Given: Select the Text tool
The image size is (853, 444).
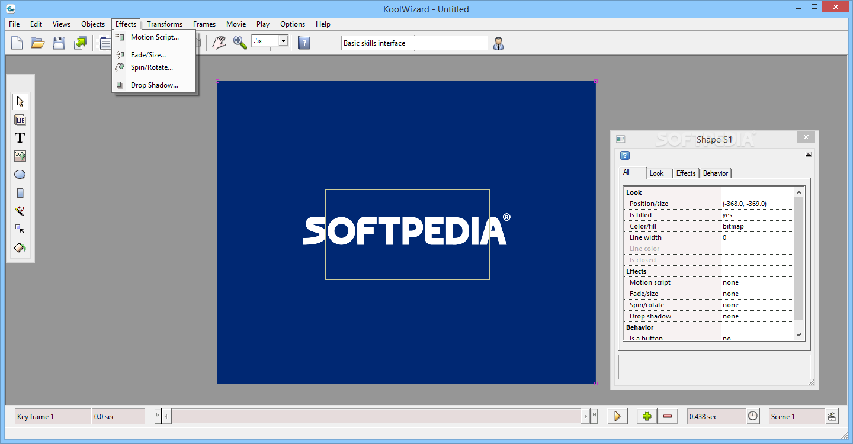Looking at the screenshot, I should [x=20, y=138].
